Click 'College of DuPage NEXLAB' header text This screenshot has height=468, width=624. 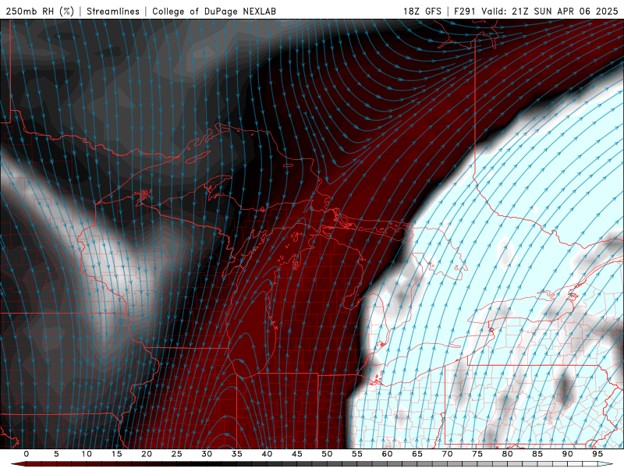214,11
